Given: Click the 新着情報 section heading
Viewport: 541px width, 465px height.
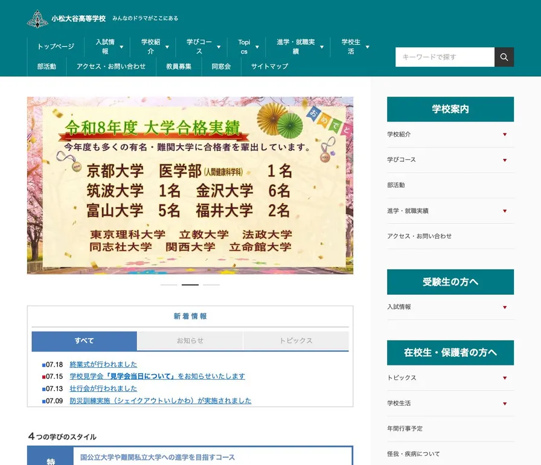Looking at the screenshot, I should click(x=190, y=316).
